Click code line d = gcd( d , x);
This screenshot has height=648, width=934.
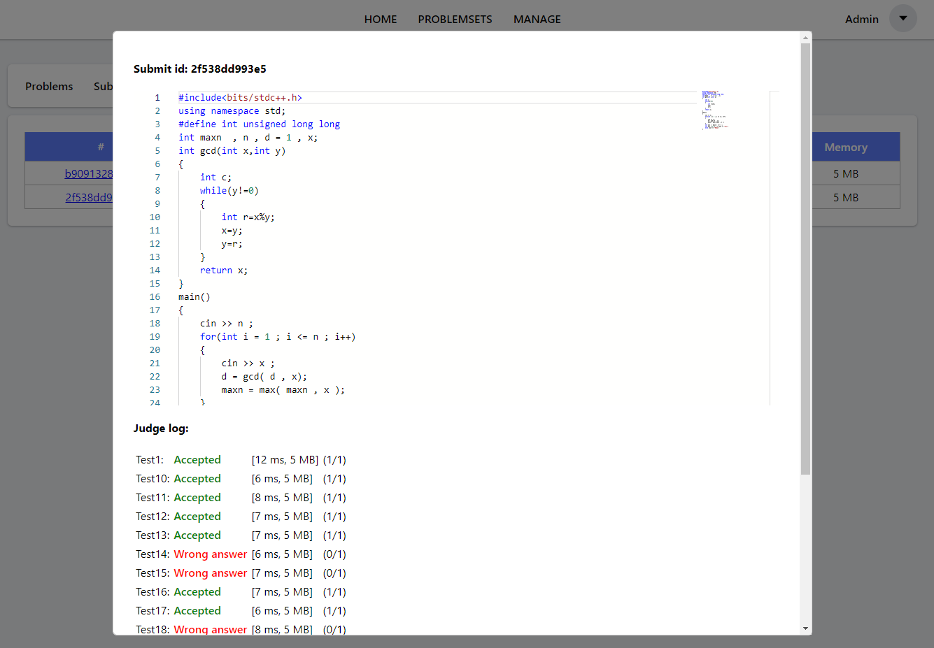(x=264, y=377)
